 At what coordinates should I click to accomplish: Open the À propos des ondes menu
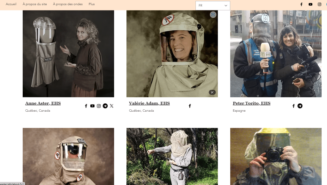tap(68, 4)
